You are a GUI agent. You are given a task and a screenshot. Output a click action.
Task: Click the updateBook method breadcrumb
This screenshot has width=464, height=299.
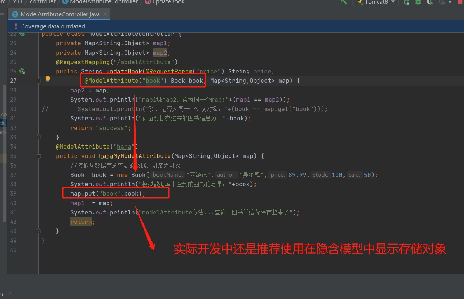click(165, 2)
